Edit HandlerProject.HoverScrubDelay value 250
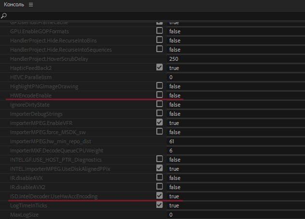 coord(236,59)
